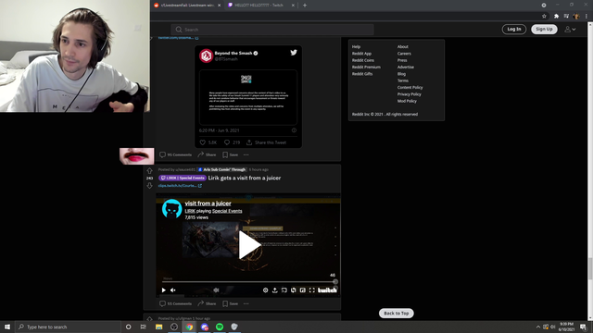Open the clips.twitch.tv link under the Lirik post

click(180, 186)
